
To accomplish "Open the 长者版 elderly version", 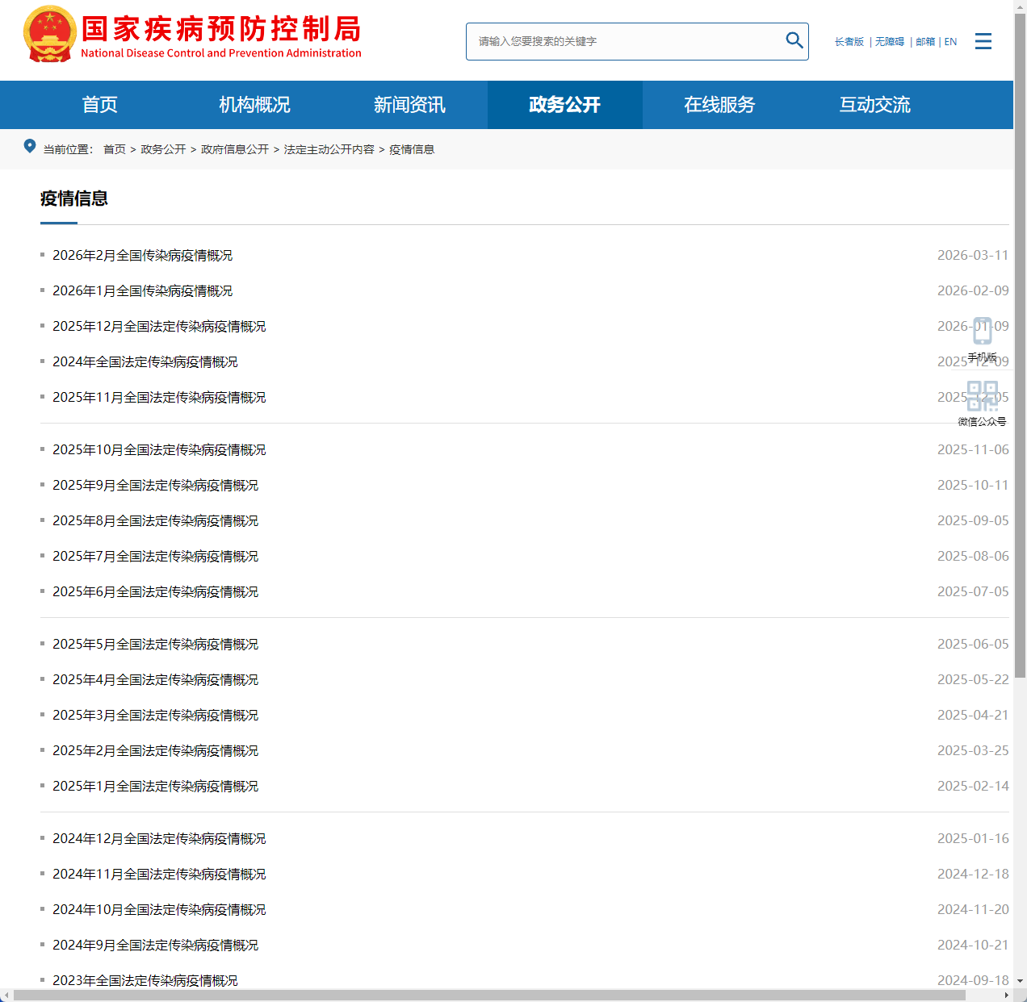I will (849, 41).
